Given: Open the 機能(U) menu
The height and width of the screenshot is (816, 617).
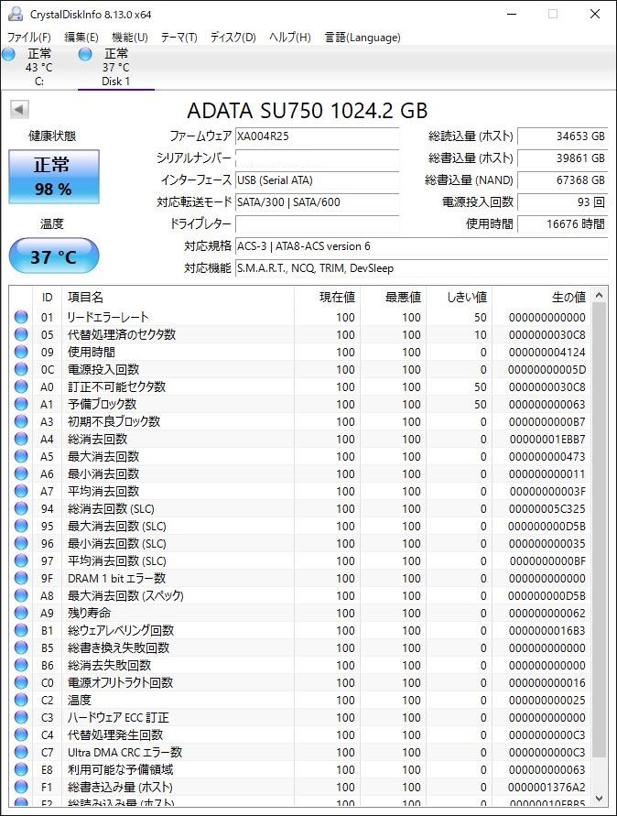Looking at the screenshot, I should [x=130, y=37].
